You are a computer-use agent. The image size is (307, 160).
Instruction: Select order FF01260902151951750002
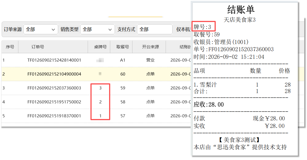tap(54, 102)
